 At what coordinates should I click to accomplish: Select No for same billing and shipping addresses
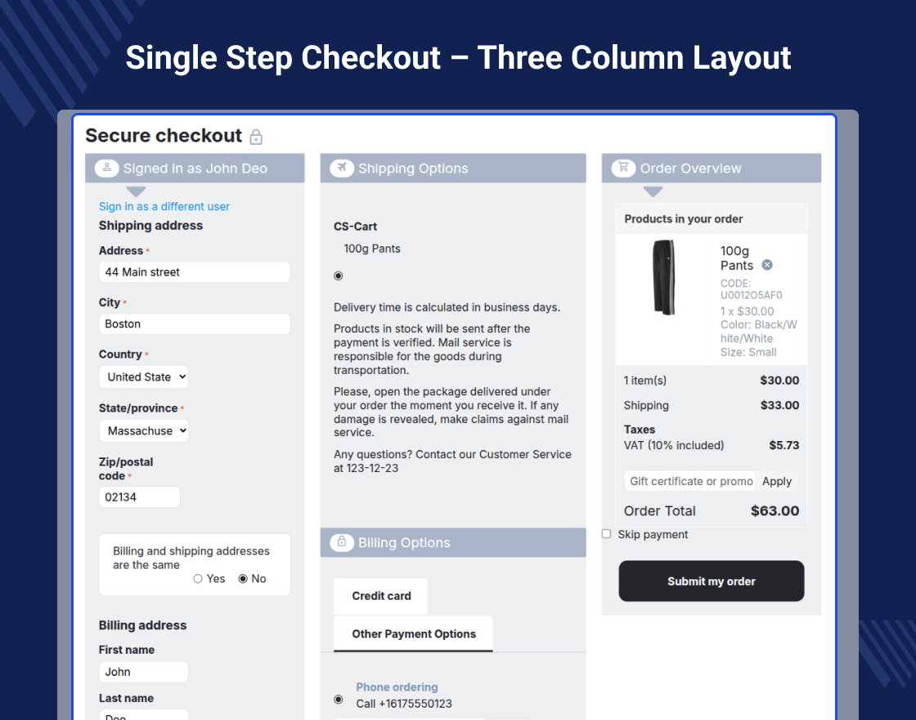coord(243,578)
